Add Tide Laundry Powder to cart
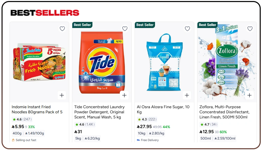The image size is (262, 150). click(x=124, y=95)
